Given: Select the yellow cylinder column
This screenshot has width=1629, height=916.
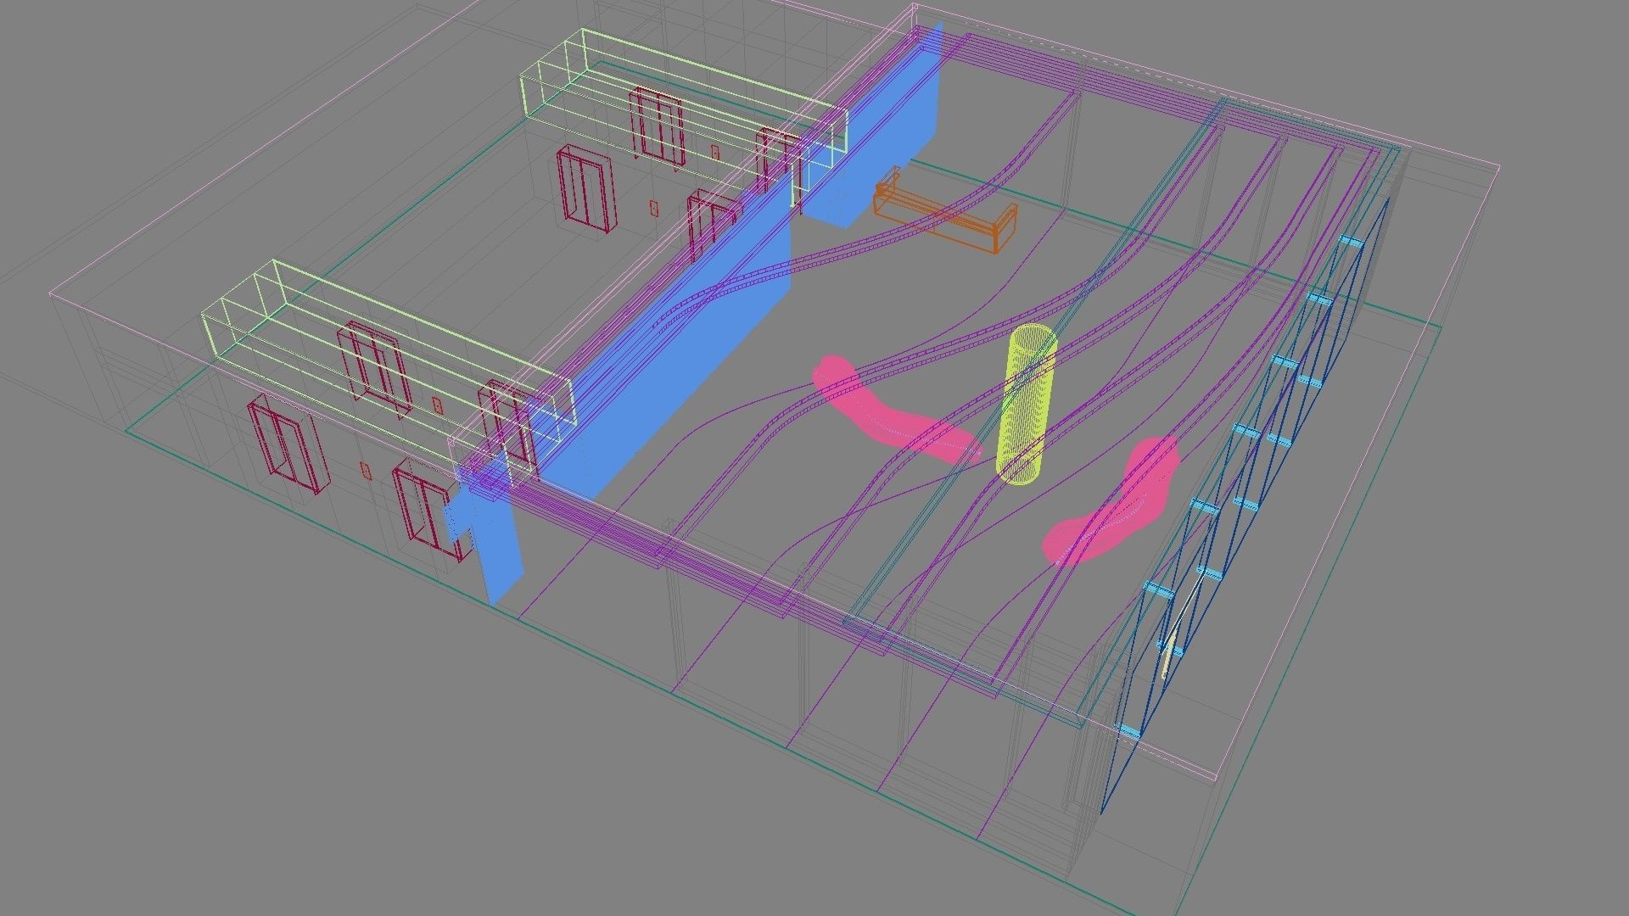Looking at the screenshot, I should click(x=1029, y=407).
